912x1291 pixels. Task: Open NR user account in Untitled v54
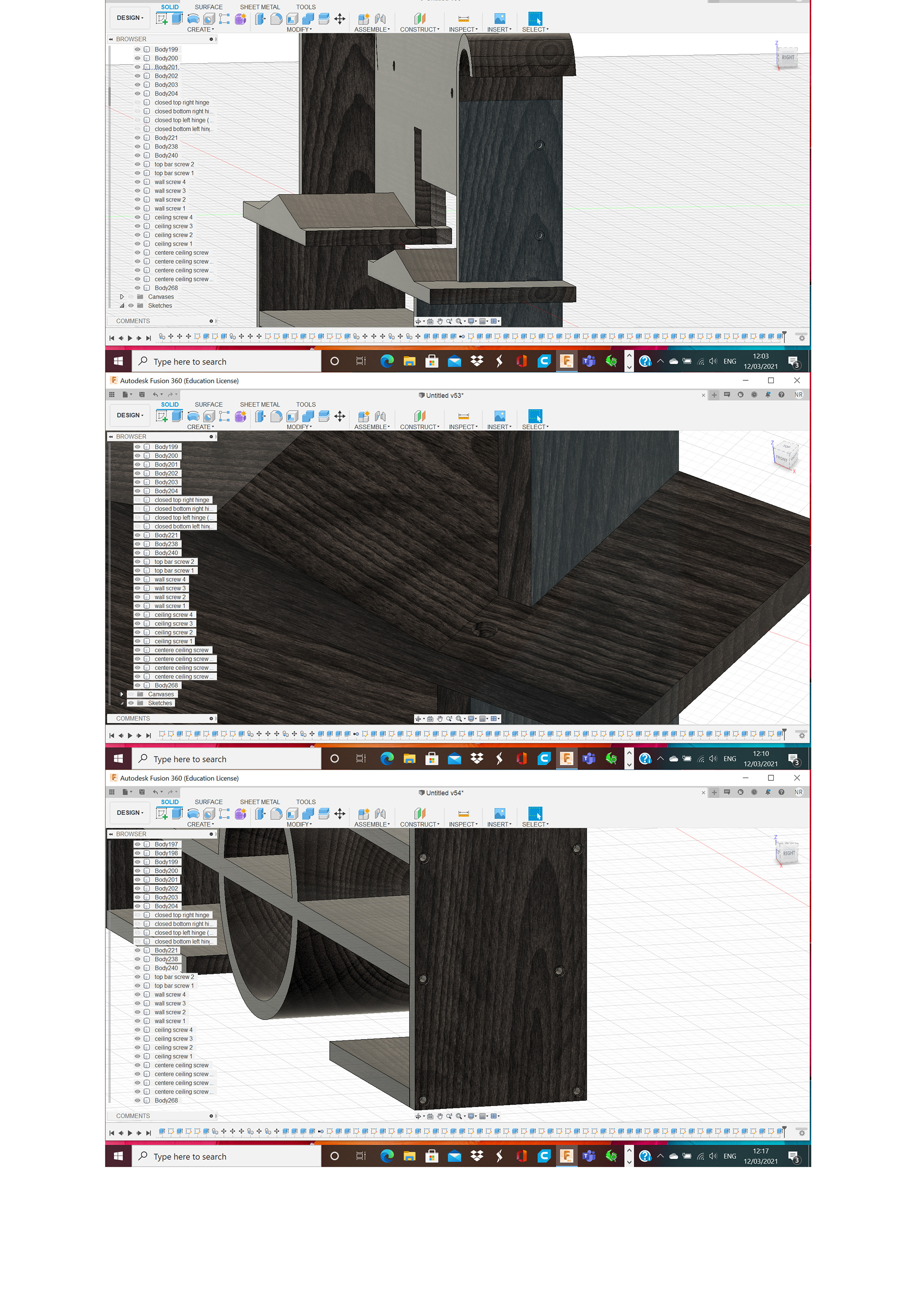(798, 792)
